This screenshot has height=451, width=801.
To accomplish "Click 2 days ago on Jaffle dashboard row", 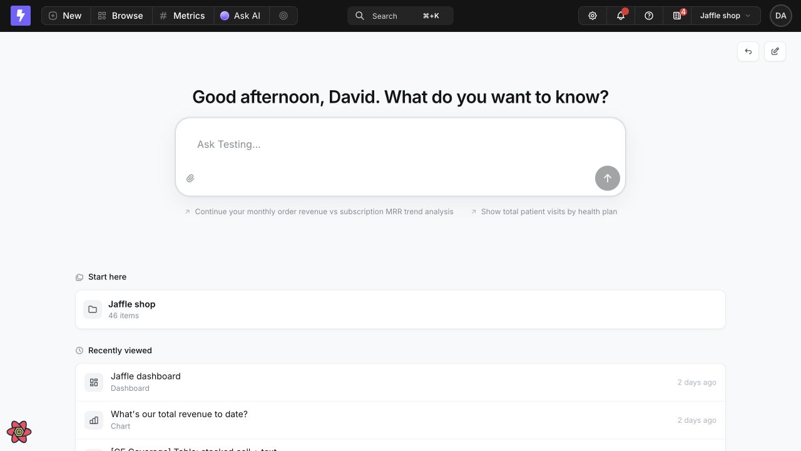I will pyautogui.click(x=696, y=382).
